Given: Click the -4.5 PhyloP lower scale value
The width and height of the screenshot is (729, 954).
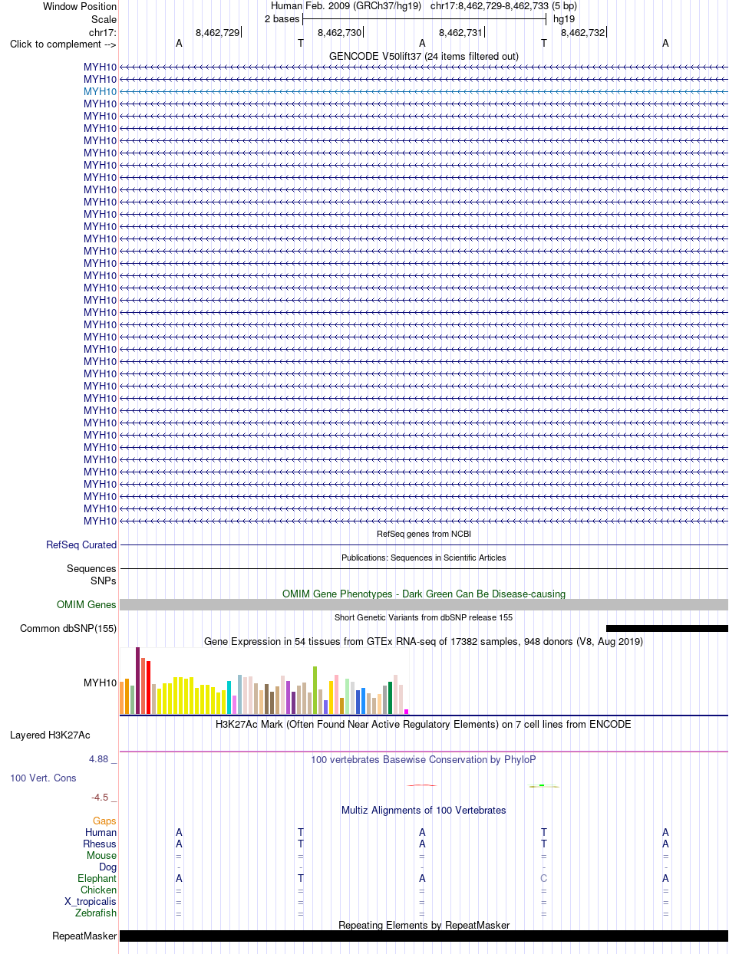Looking at the screenshot, I should pyautogui.click(x=100, y=797).
